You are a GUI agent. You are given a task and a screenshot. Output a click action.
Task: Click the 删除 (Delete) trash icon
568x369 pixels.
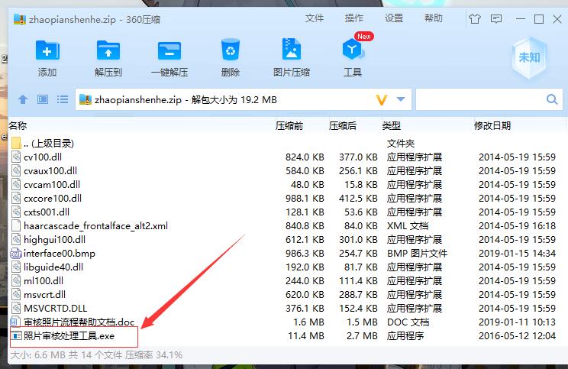click(230, 51)
